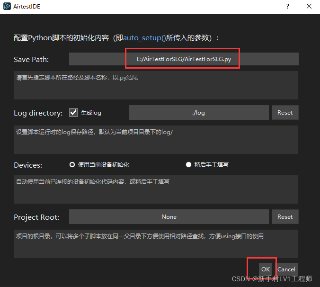Click the ./log directory path field
Viewport: 320px width, 287px height.
click(x=198, y=112)
